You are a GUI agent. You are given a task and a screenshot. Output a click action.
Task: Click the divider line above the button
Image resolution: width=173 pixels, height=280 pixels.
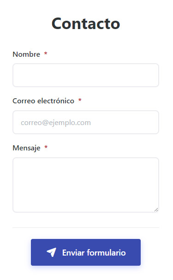[86, 228]
